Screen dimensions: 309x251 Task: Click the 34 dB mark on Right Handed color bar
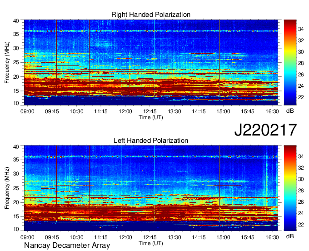click(301, 30)
